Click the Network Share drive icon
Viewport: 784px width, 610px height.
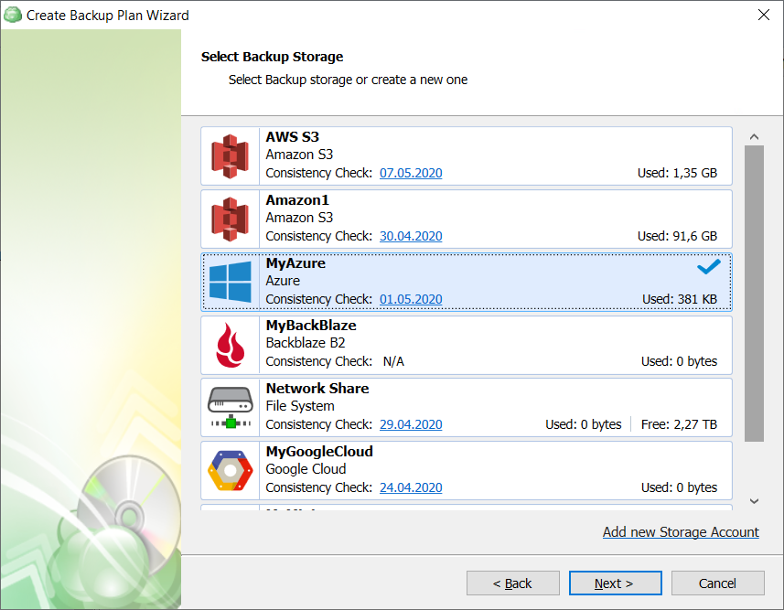tap(230, 408)
